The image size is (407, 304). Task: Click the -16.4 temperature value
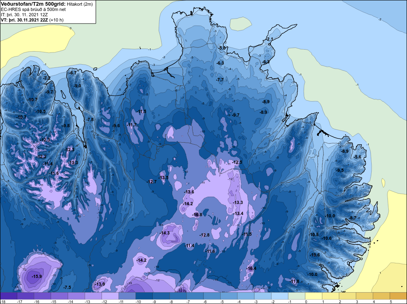click(x=251, y=268)
